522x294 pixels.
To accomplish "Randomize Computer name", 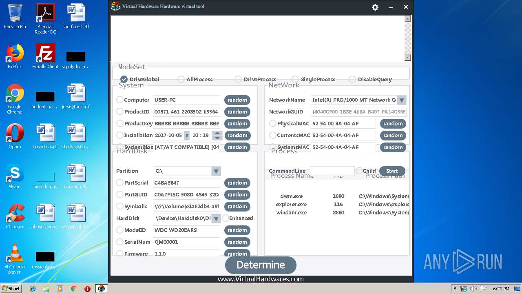I will [x=237, y=100].
